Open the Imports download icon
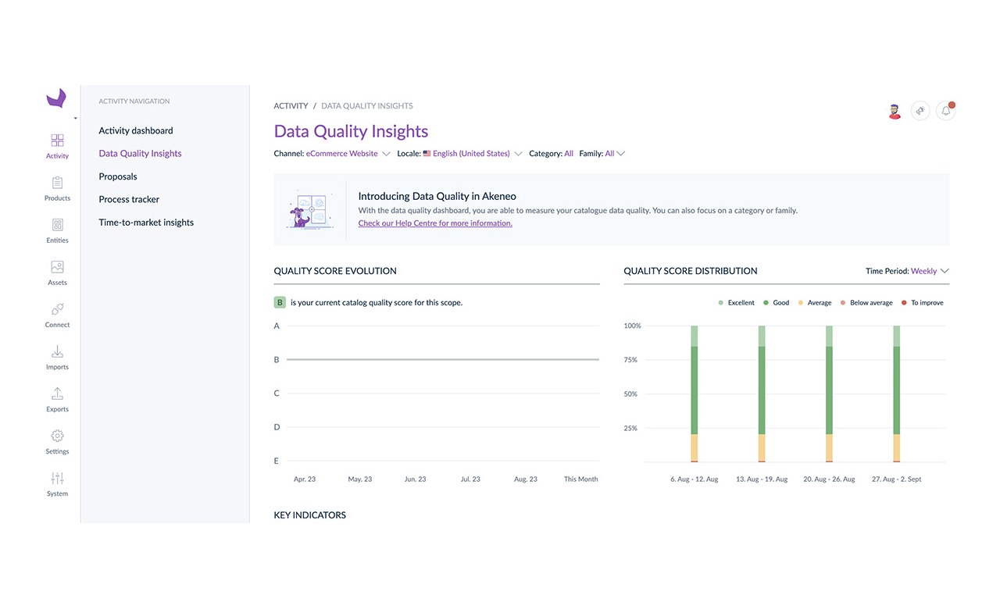1000x609 pixels. 57,351
